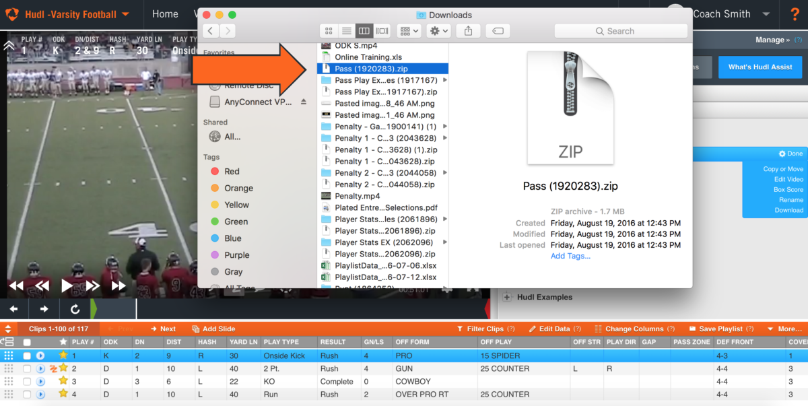
Task: Eject AnyConnect VP... volume
Action: click(x=303, y=102)
